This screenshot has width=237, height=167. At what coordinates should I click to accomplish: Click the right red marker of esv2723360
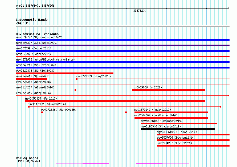point(126,112)
